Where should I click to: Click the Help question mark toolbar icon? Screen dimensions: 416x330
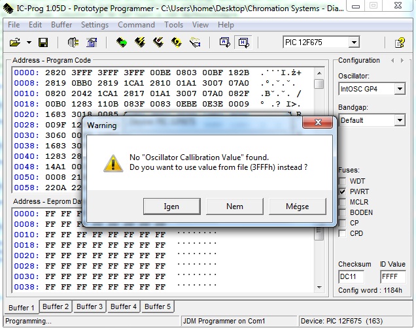click(400, 42)
